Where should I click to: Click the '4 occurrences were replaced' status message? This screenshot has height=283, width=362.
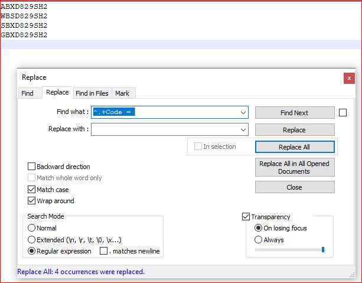81,272
